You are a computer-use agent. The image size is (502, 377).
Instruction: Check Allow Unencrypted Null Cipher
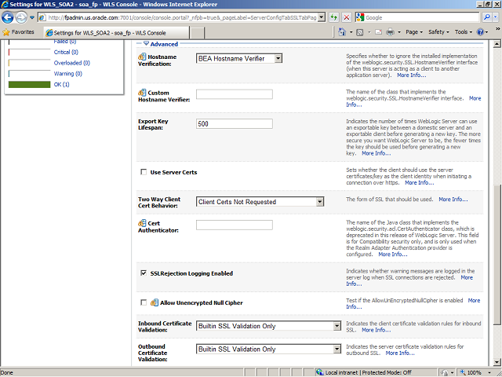click(143, 302)
